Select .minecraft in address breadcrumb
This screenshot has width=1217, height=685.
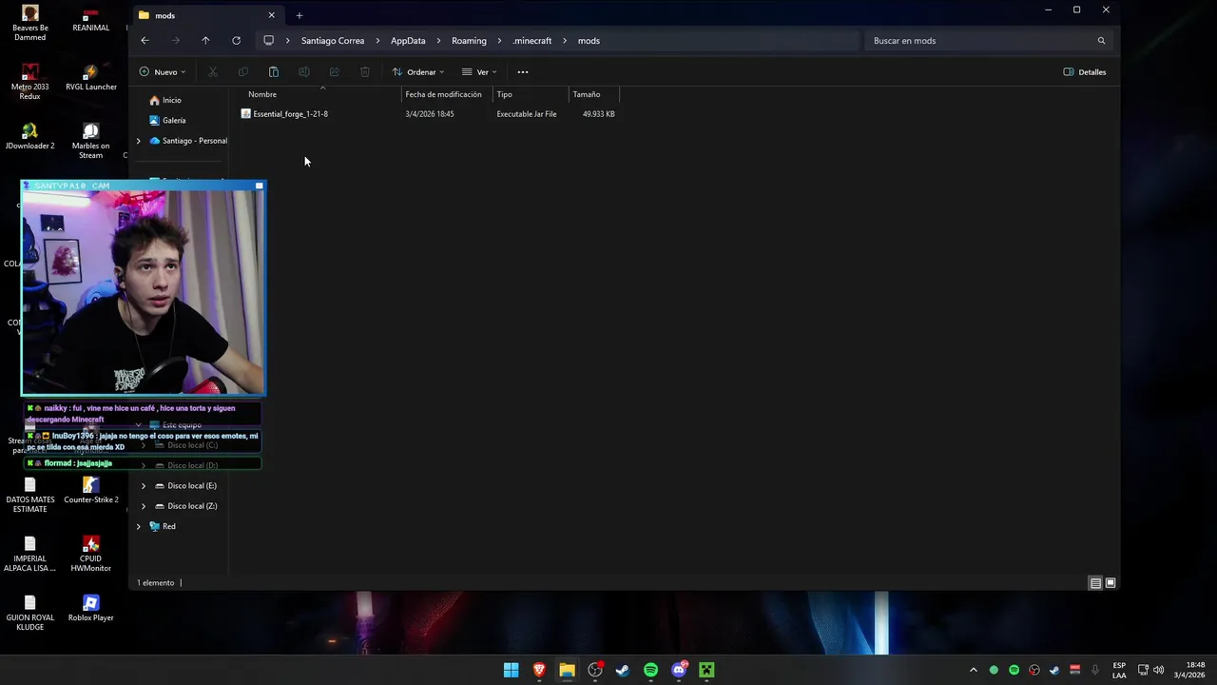(532, 41)
